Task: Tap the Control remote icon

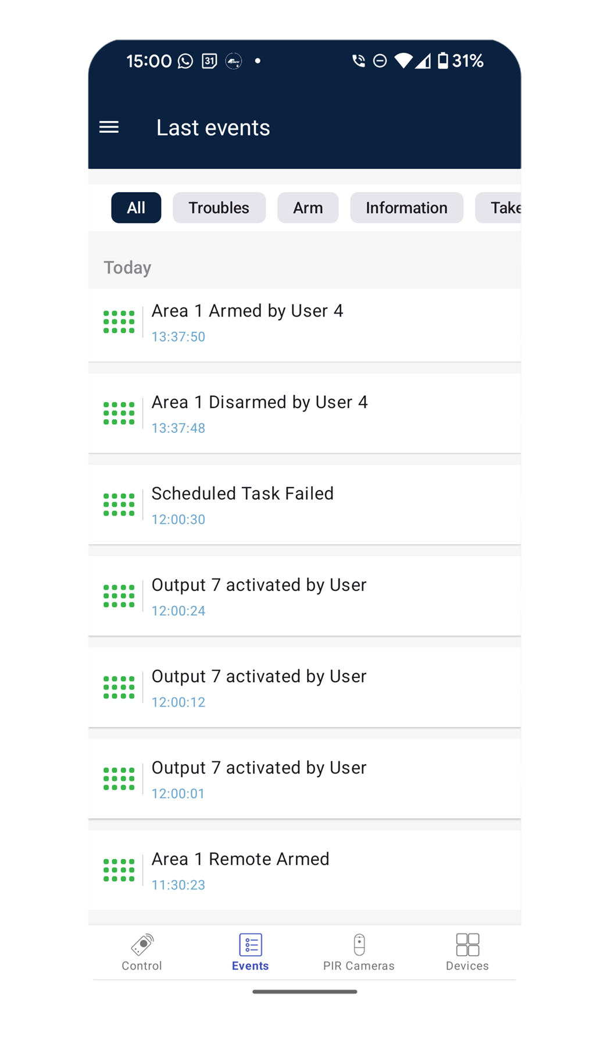Action: [142, 945]
